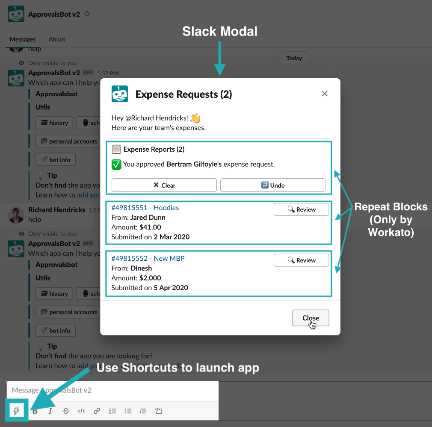432x427 pixels.
Task: Open Richard Hendricks' profile name
Action: (x=57, y=210)
